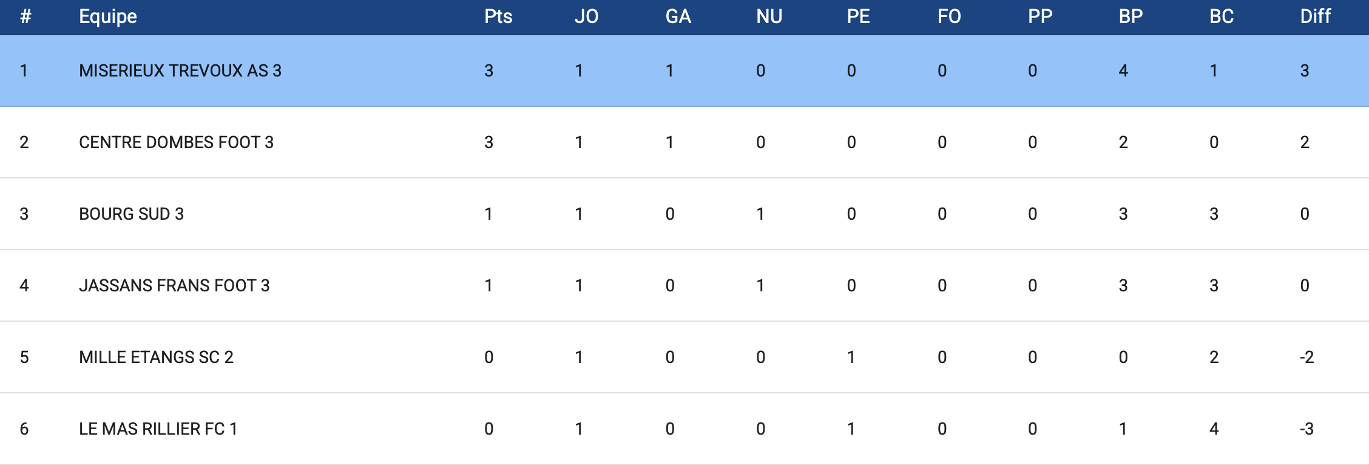Select the GA column header
Screen dimensions: 1369x465
[x=678, y=16]
